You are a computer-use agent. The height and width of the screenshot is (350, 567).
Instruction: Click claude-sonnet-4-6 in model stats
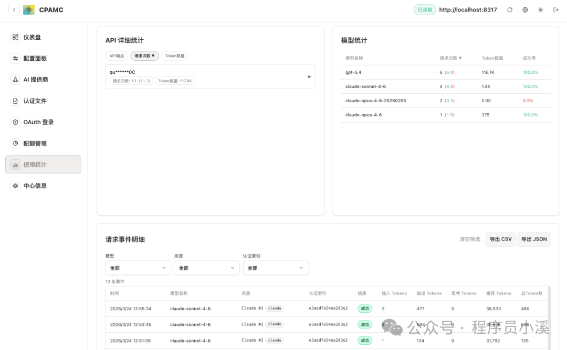pyautogui.click(x=365, y=86)
